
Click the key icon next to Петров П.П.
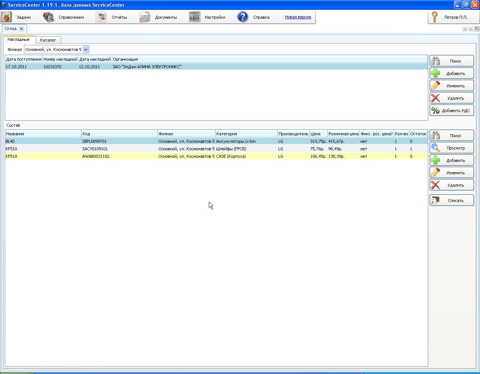435,17
